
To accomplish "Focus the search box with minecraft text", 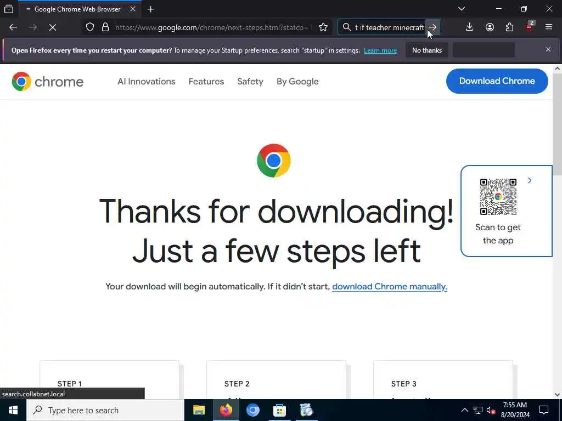I will point(389,27).
